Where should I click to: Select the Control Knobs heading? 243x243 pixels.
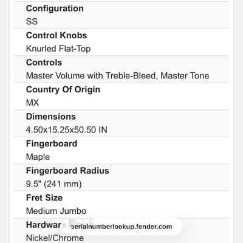point(56,35)
